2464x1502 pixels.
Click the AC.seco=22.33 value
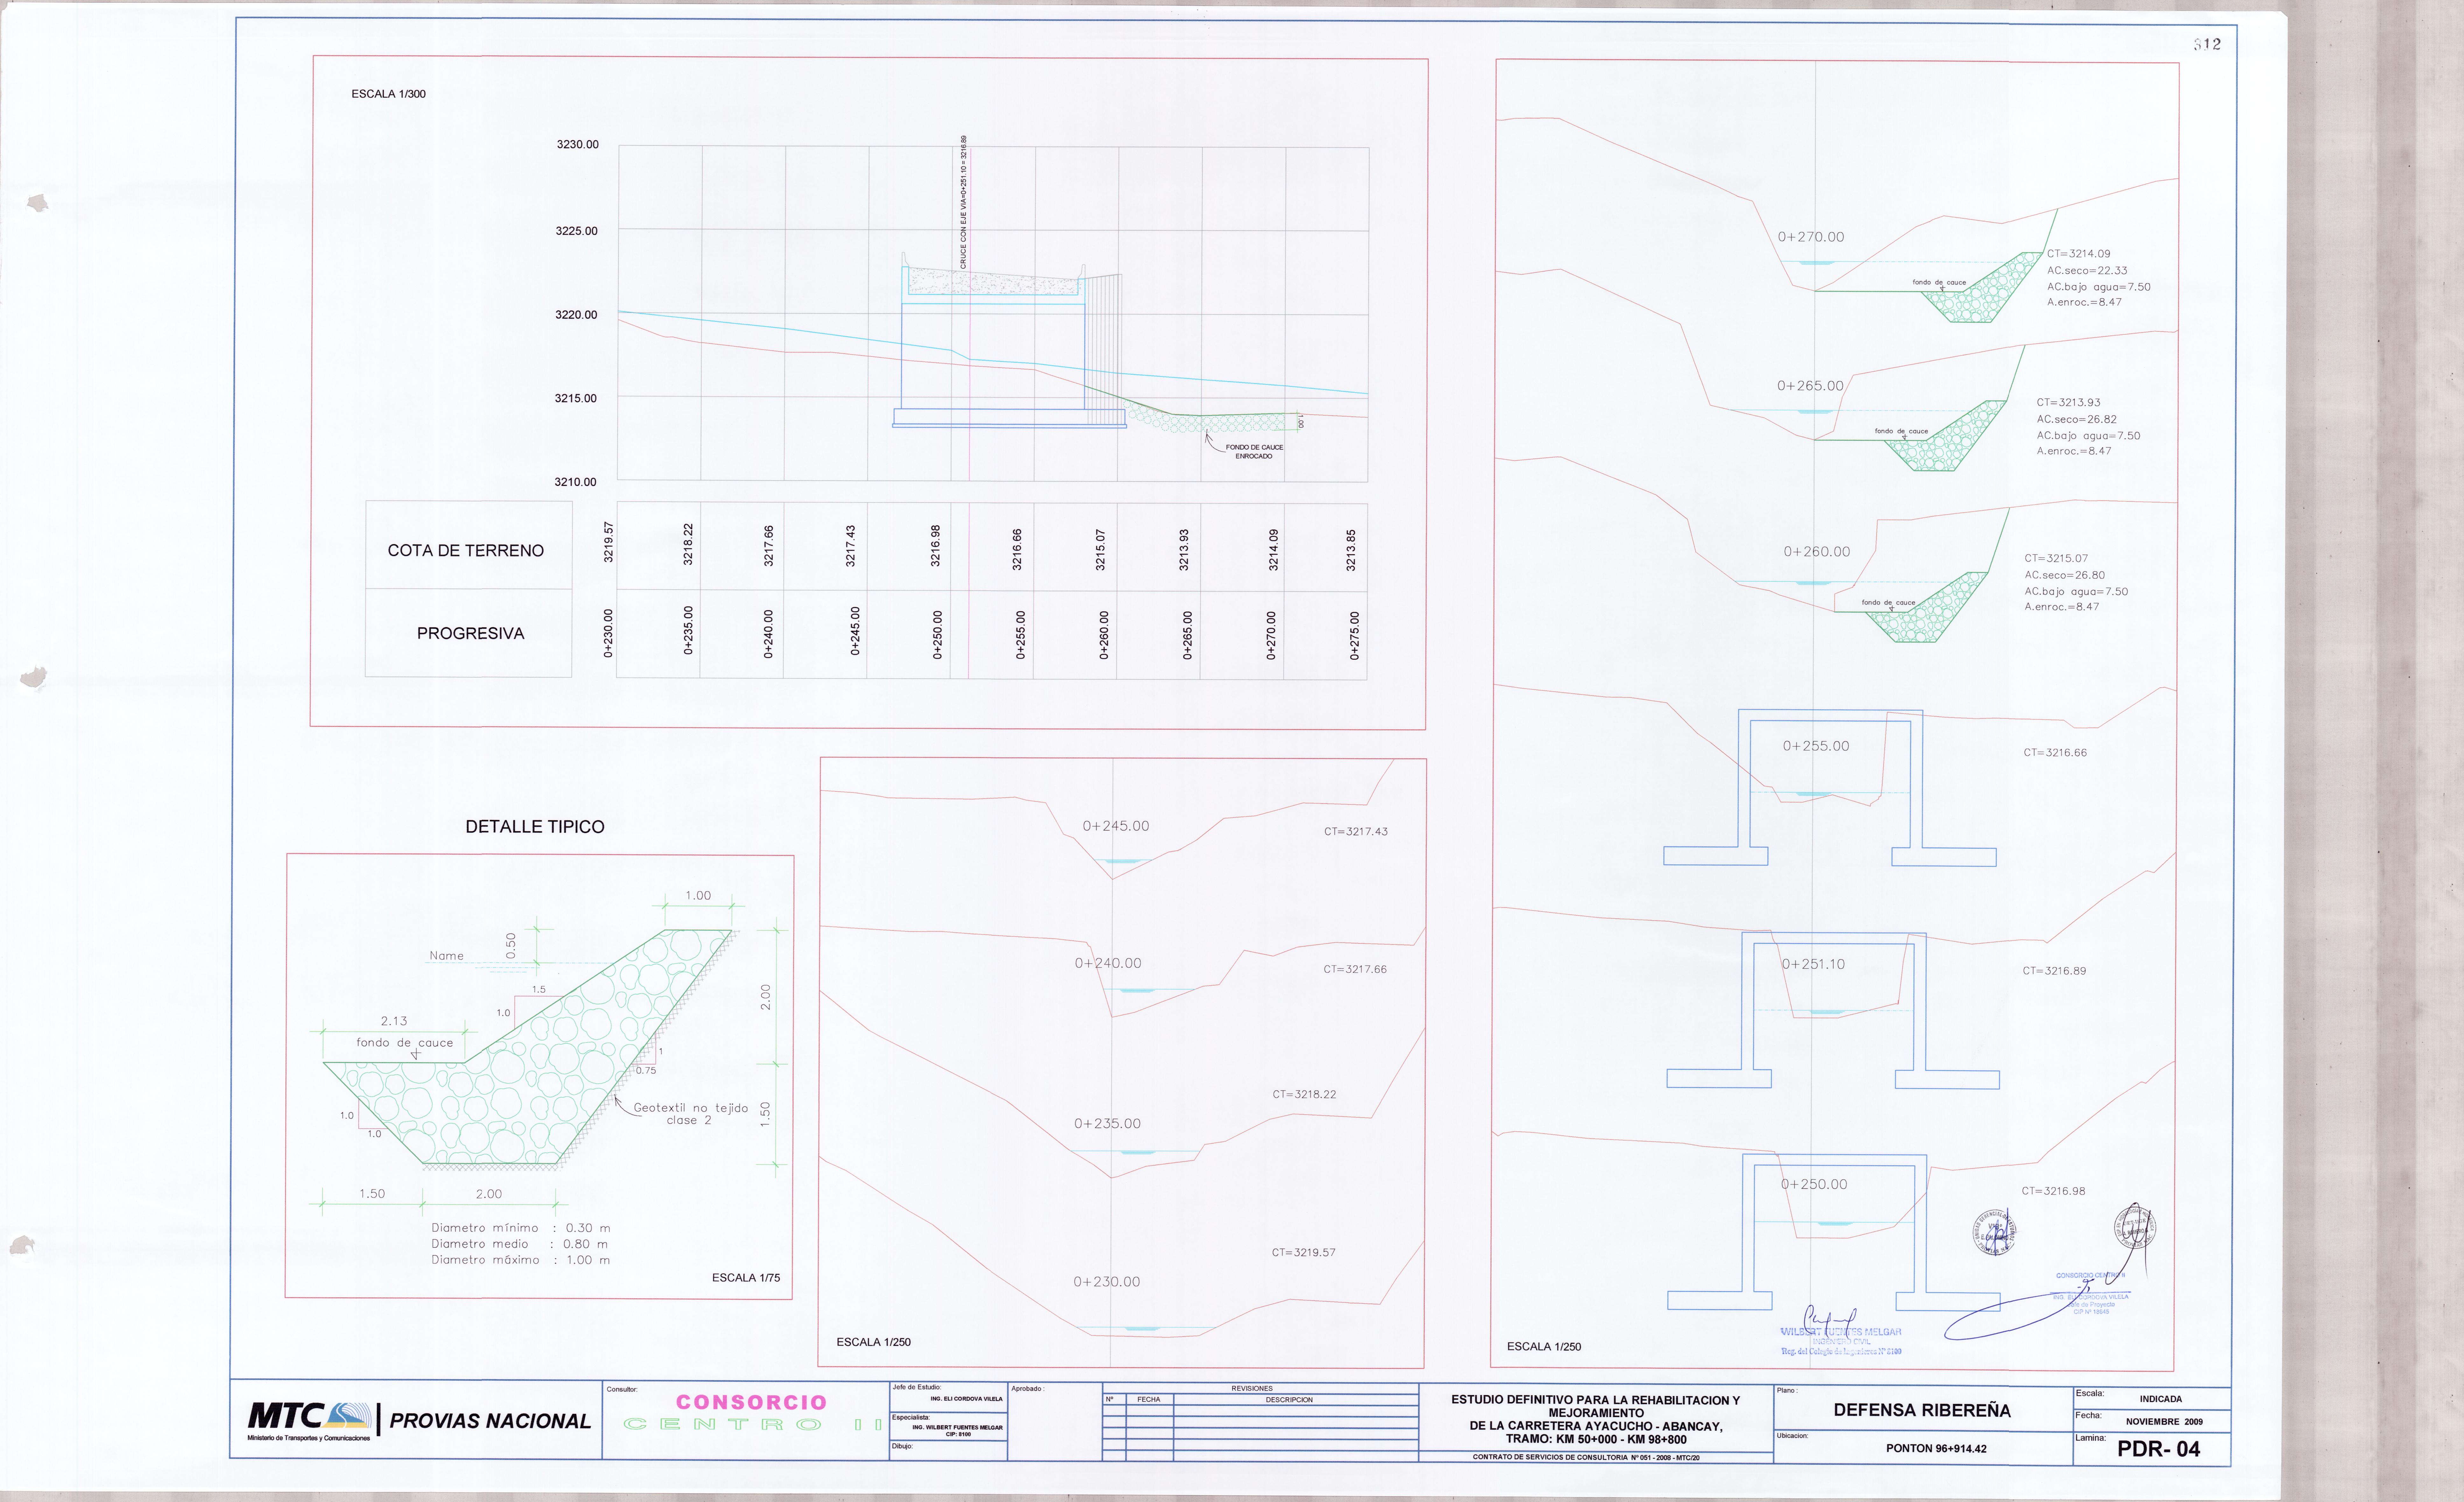click(2087, 271)
